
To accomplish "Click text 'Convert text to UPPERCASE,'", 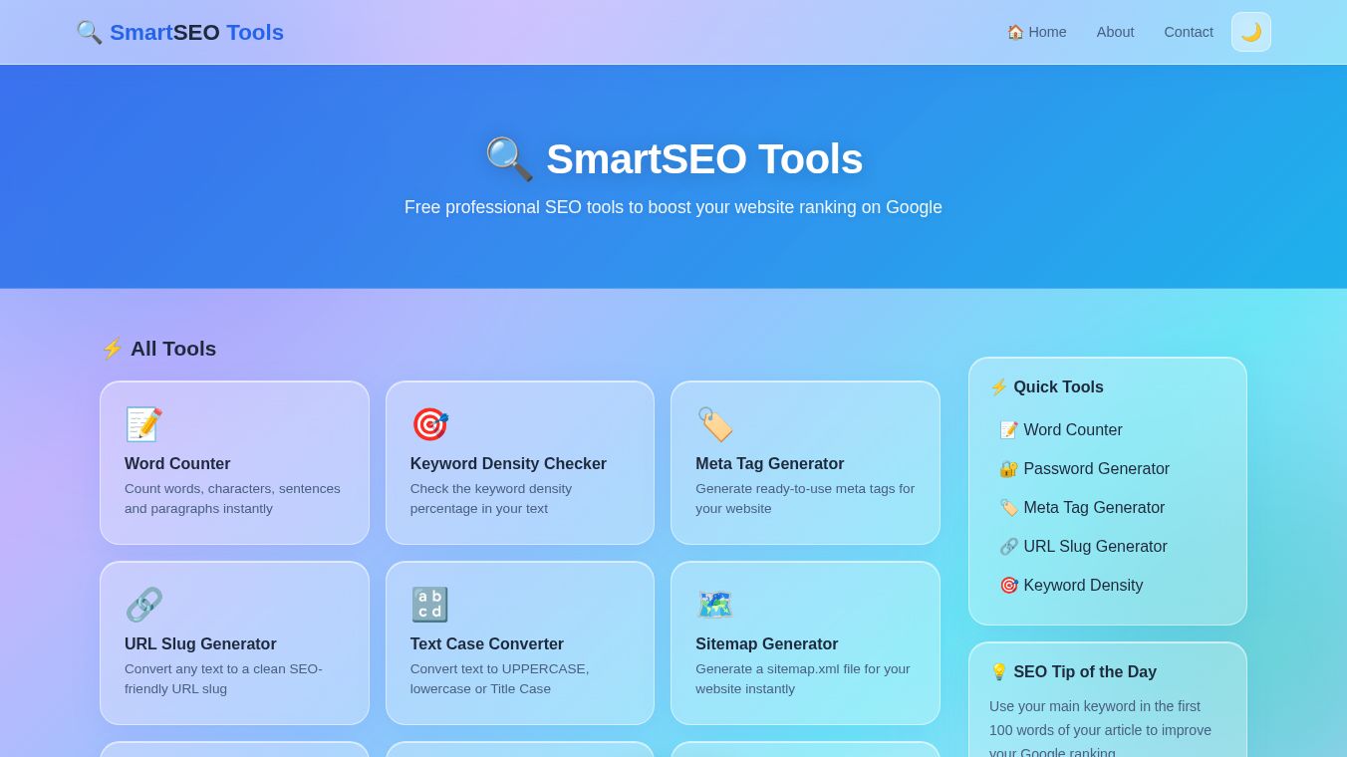I will pos(500,669).
